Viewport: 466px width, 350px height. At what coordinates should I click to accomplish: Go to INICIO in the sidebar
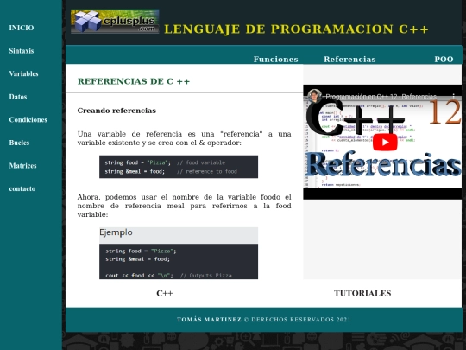(x=22, y=28)
